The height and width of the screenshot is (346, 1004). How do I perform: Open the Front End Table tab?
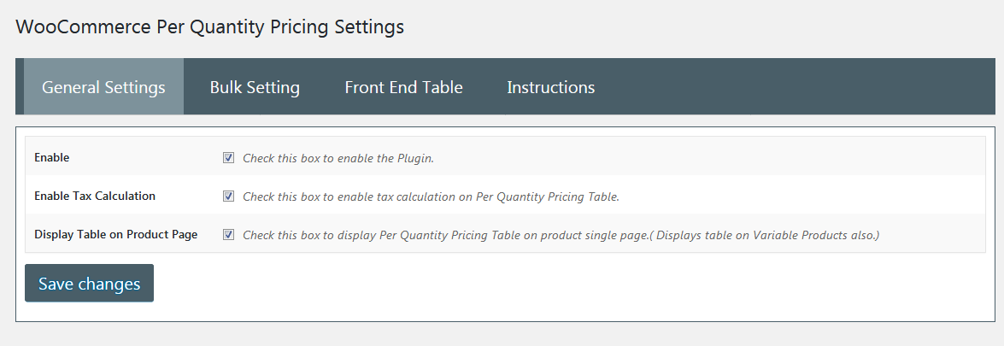click(x=403, y=87)
